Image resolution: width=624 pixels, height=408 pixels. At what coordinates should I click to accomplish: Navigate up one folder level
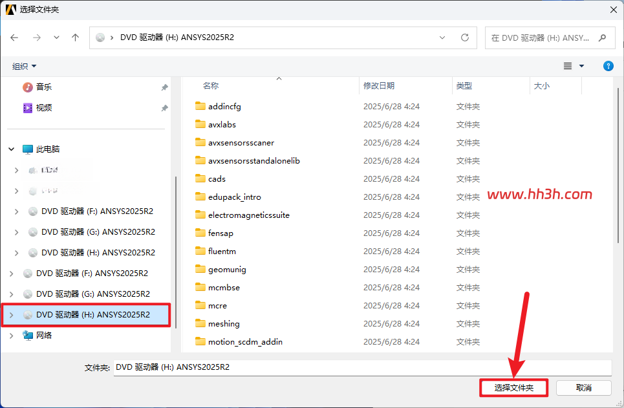pos(75,38)
